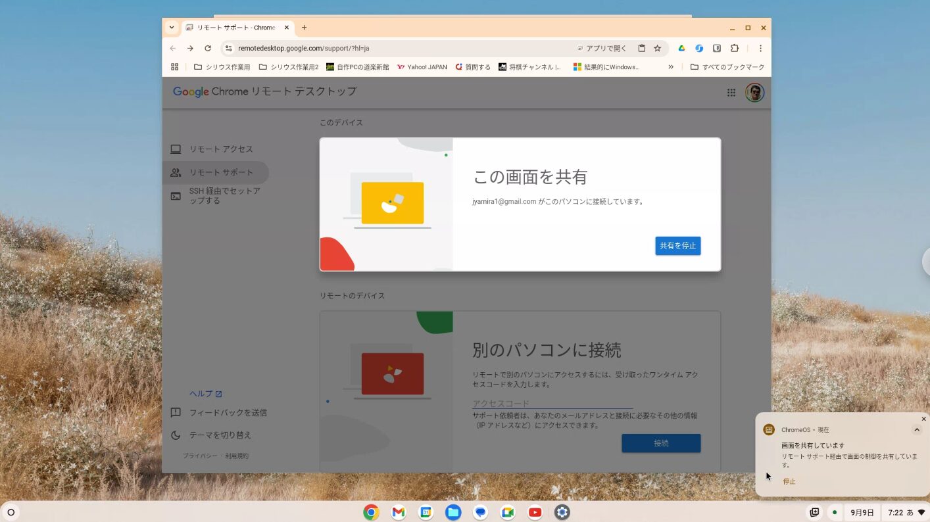The image size is (930, 522).
Task: Open the Extensions puzzle piece menu
Action: pos(735,48)
